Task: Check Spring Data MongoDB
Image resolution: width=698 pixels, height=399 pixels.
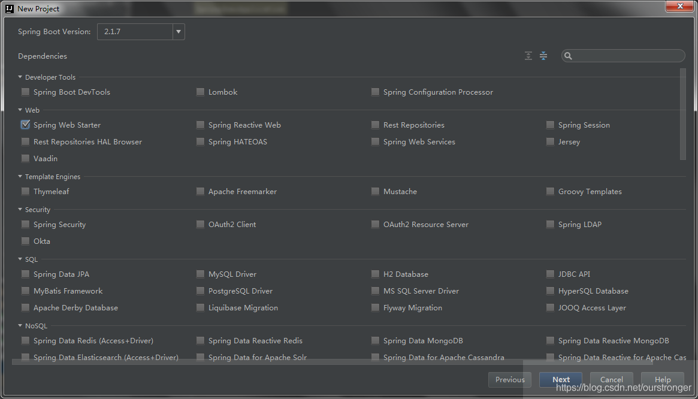Action: coord(375,341)
